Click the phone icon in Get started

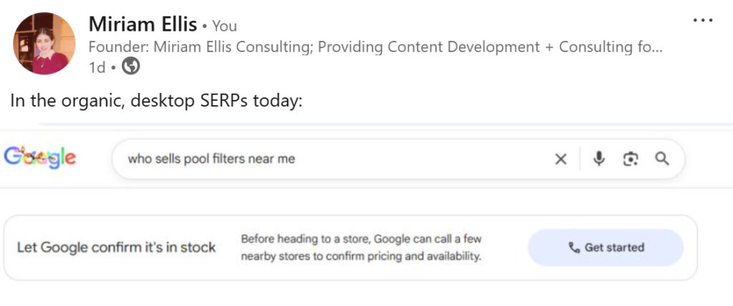point(574,247)
